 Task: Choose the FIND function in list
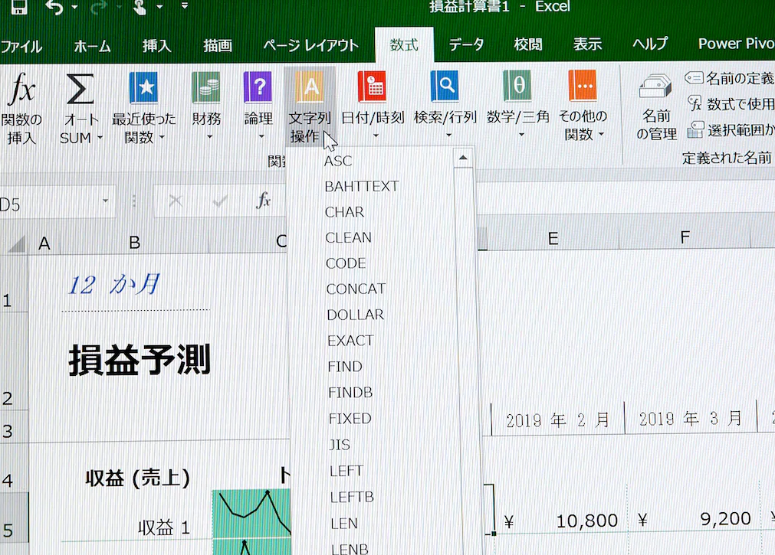coord(344,366)
